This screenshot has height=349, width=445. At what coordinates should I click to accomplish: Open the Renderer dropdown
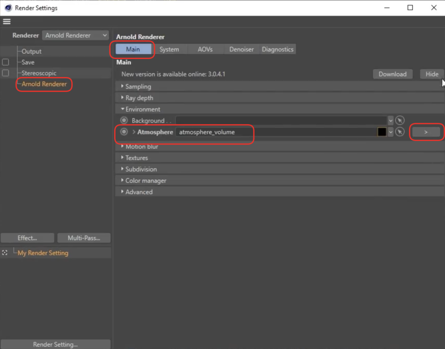[x=76, y=36]
